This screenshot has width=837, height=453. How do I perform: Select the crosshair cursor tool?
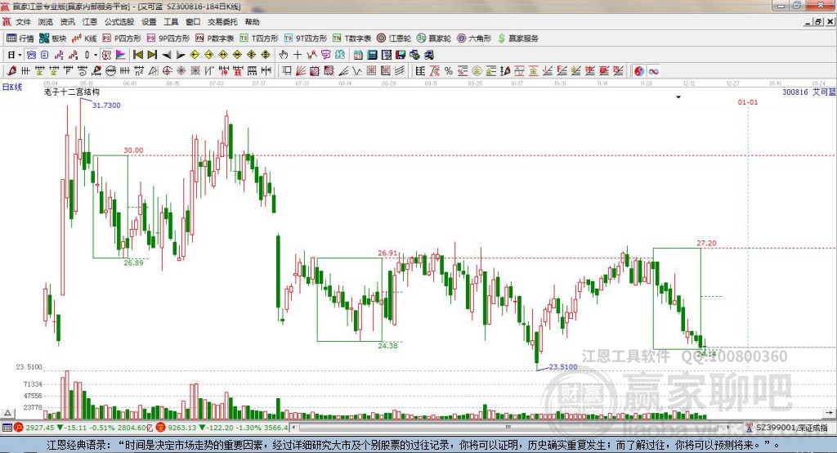(x=298, y=55)
